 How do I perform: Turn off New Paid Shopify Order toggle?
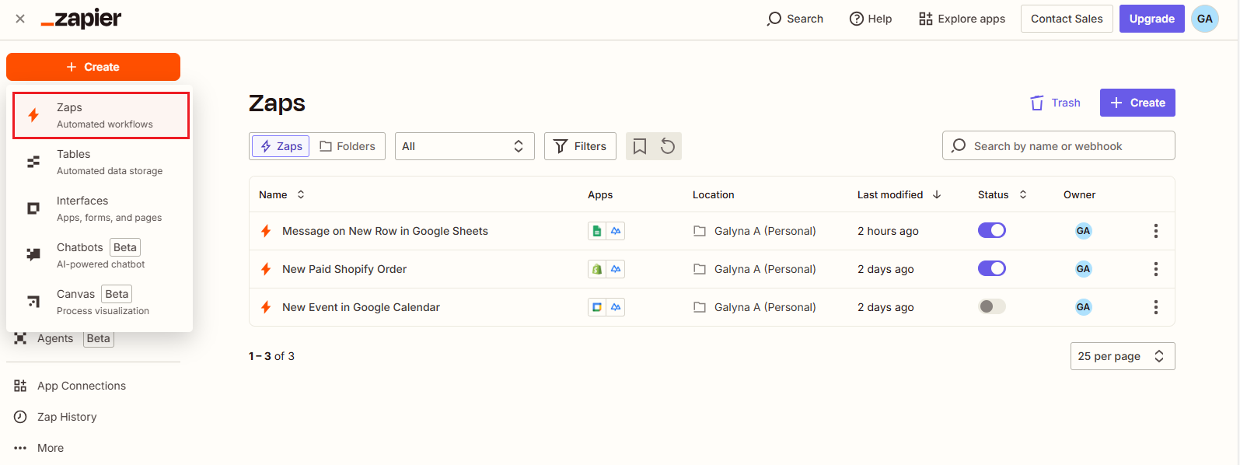992,268
